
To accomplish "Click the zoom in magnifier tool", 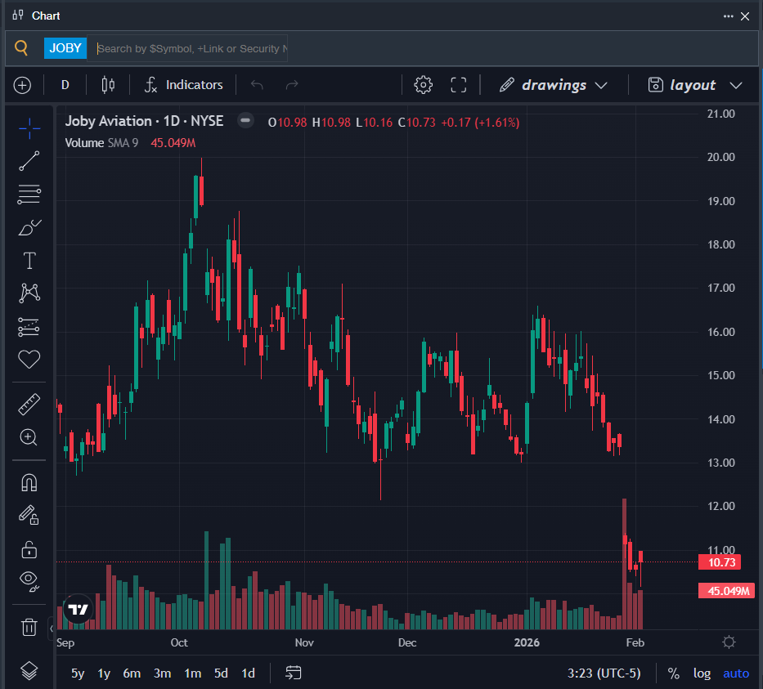I will [29, 437].
